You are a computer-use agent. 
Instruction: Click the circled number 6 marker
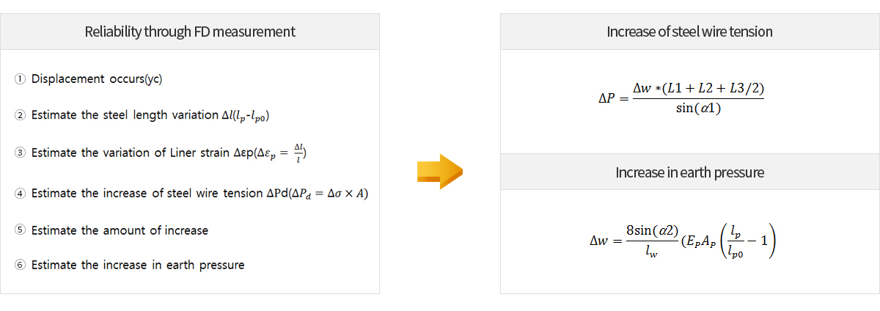point(20,265)
